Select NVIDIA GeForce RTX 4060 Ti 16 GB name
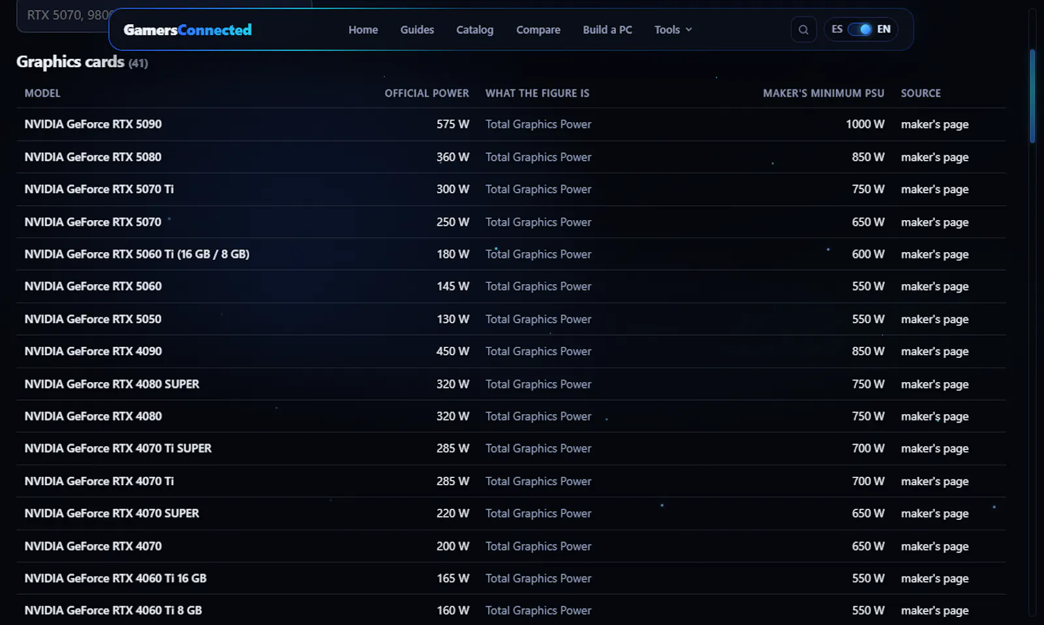This screenshot has width=1044, height=625. pos(115,579)
